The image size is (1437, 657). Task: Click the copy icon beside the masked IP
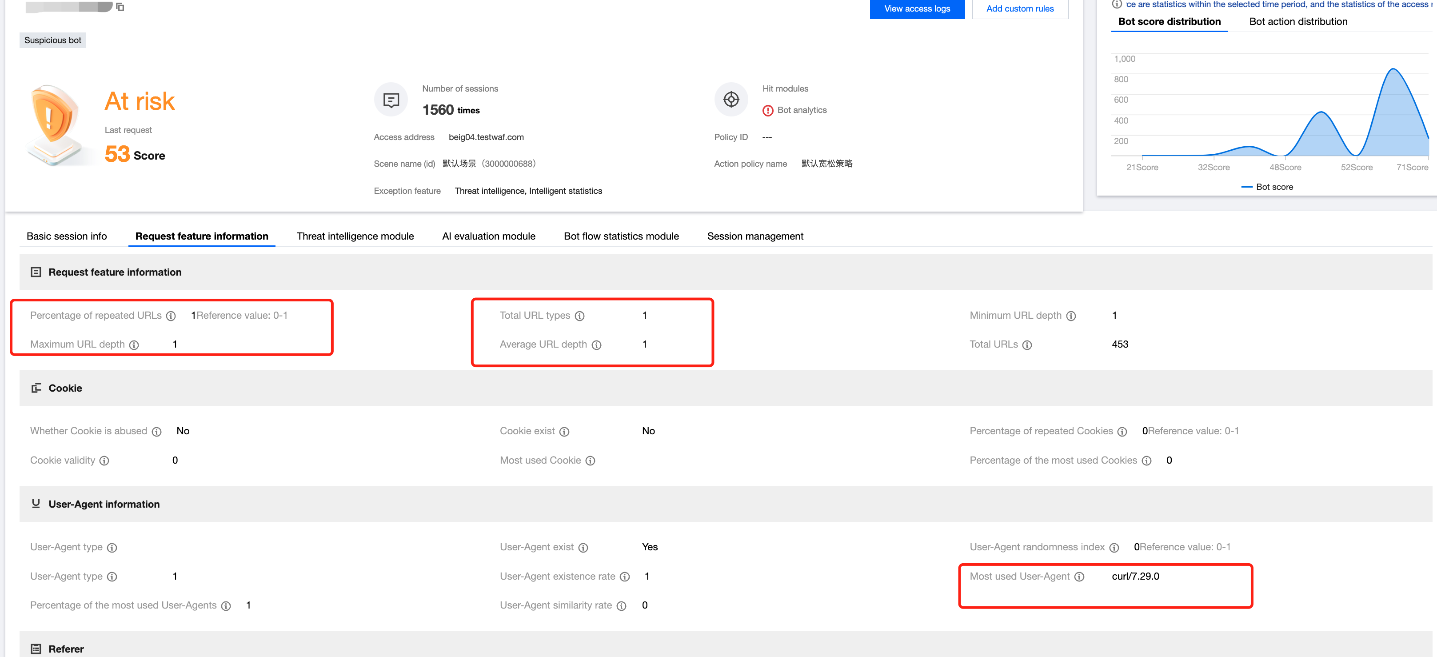point(120,7)
